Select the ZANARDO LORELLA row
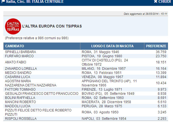 point(17,69)
